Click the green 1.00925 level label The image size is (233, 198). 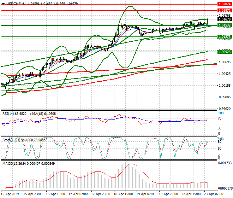pyautogui.click(x=225, y=52)
